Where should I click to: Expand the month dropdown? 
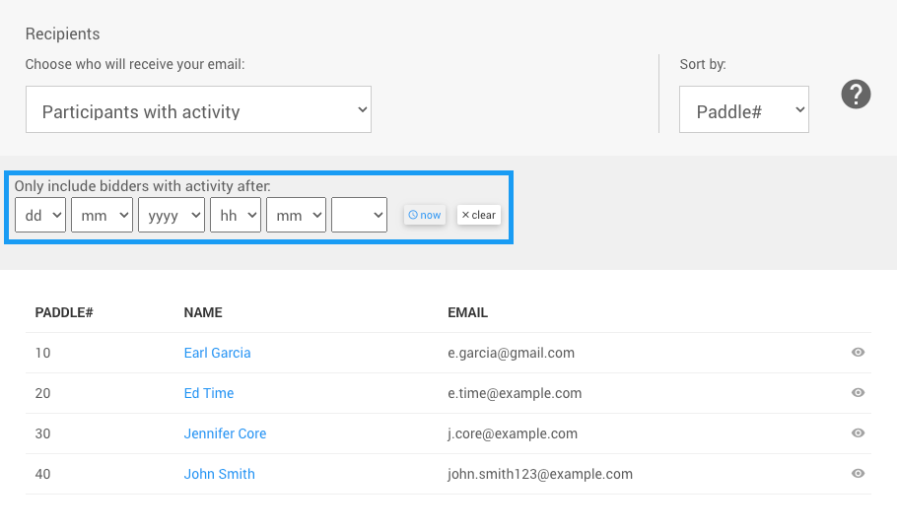click(x=102, y=215)
